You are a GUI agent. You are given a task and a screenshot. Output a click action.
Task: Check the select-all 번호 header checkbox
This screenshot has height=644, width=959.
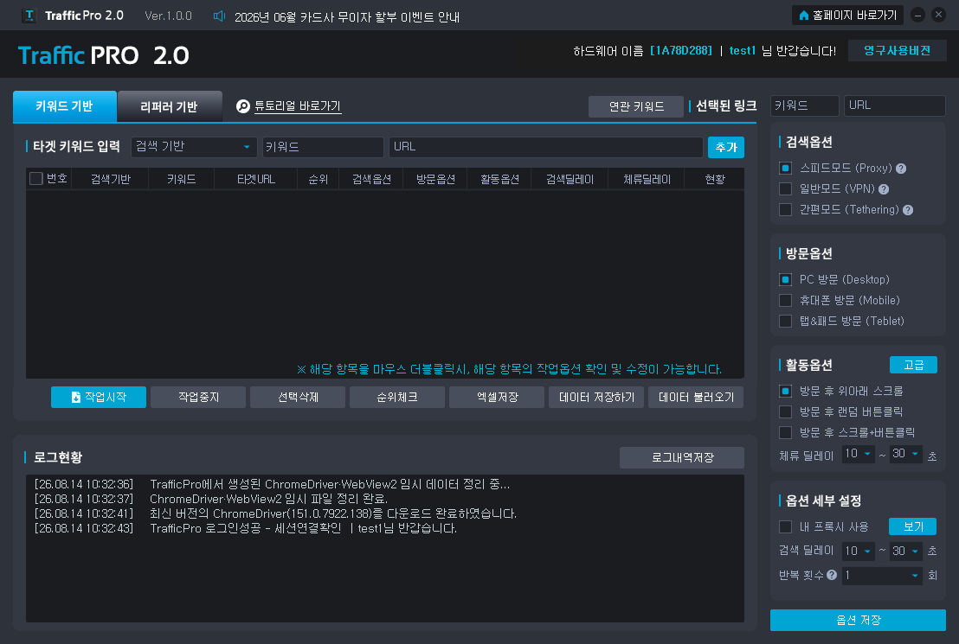point(36,178)
